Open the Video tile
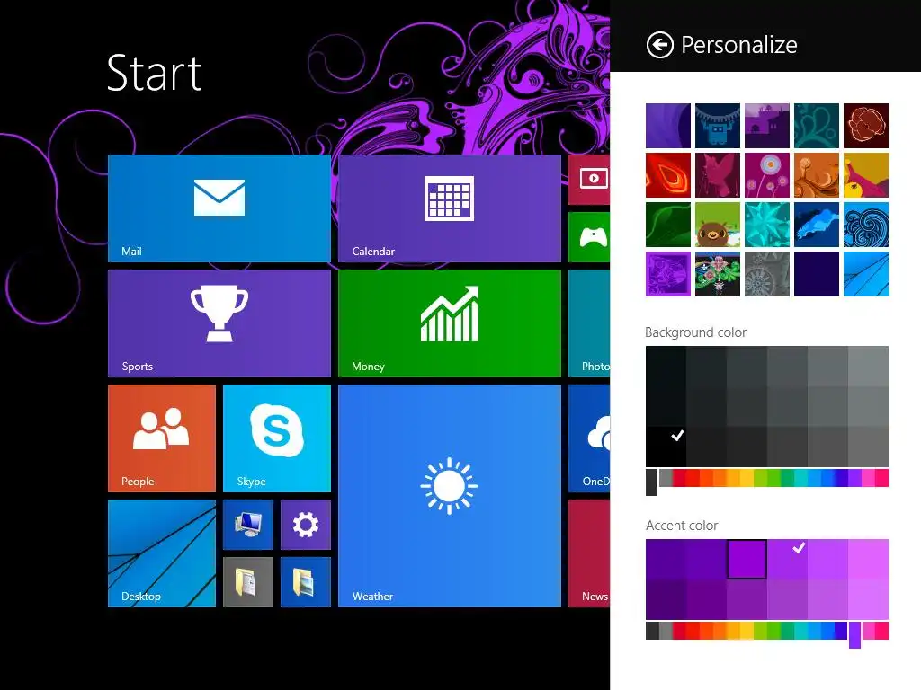The height and width of the screenshot is (690, 921). tap(589, 180)
